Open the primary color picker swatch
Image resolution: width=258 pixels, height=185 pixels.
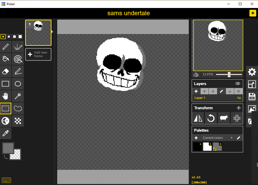[8, 148]
